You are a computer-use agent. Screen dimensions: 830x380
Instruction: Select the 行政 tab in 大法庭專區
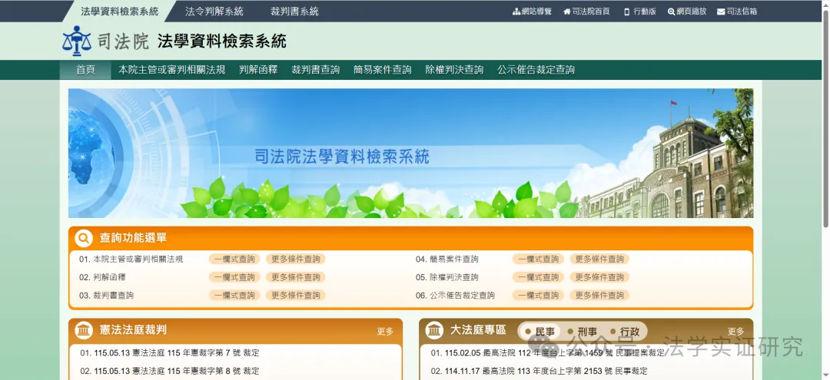click(625, 332)
